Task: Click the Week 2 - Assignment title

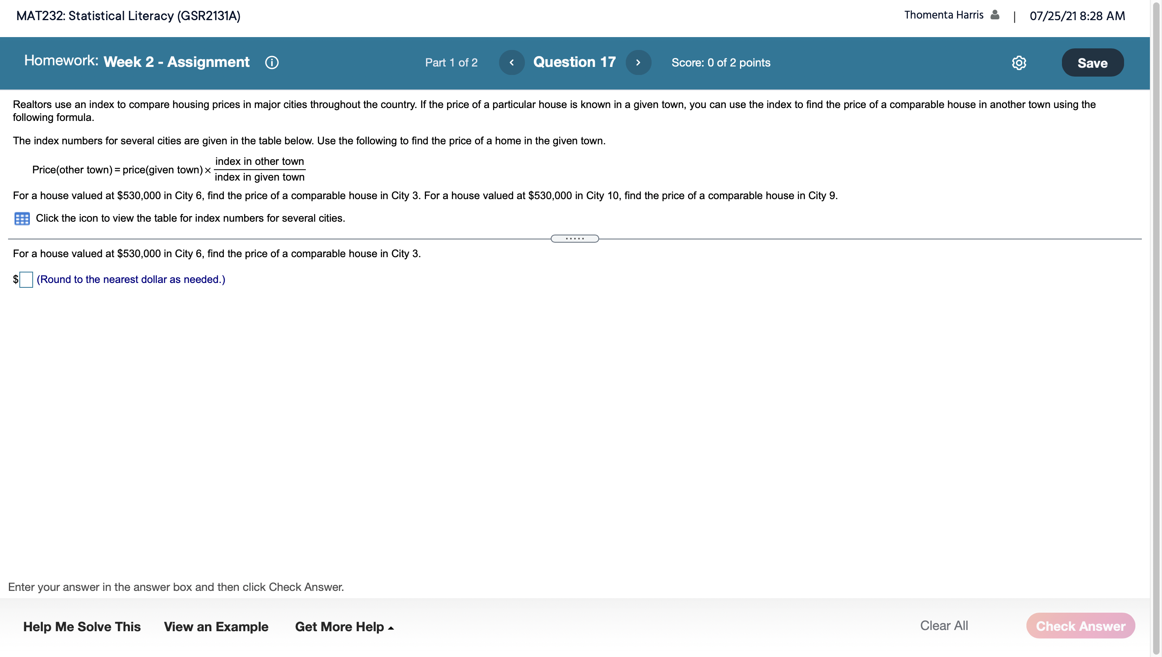Action: [x=176, y=62]
